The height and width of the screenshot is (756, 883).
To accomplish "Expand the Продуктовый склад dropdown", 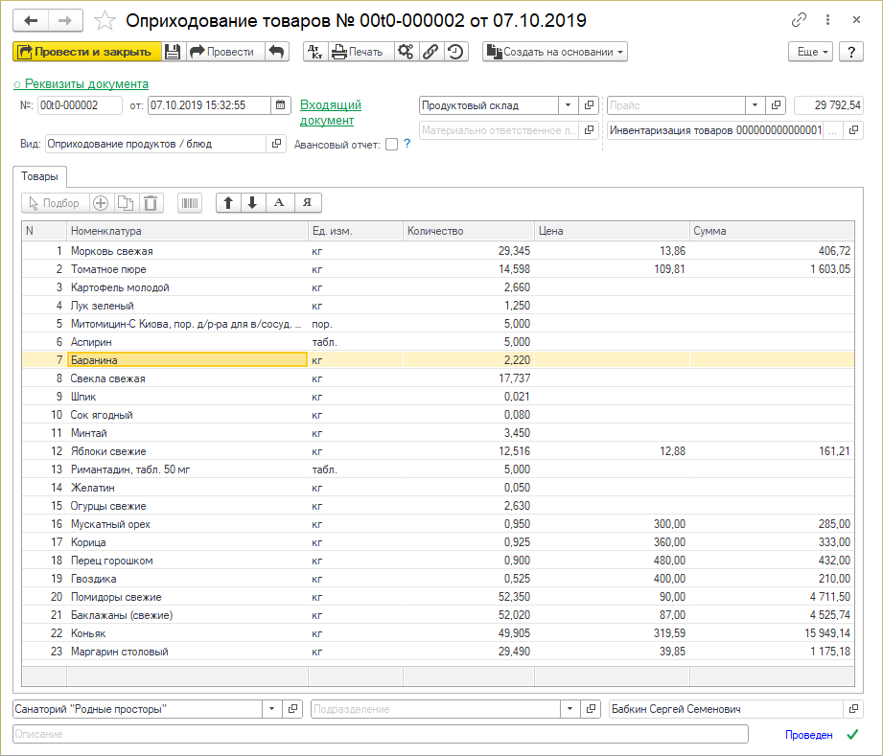I will (x=568, y=105).
